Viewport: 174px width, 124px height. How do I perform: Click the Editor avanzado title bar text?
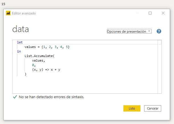tap(24, 13)
